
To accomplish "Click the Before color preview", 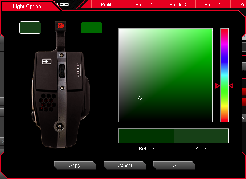I will coord(146,136).
